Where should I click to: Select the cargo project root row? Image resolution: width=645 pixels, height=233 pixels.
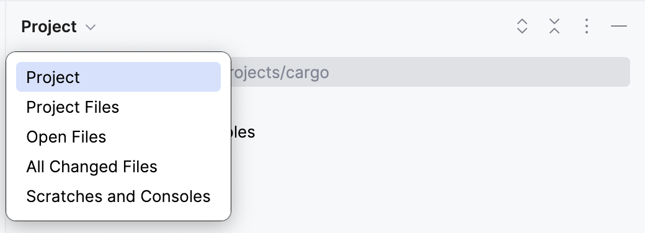[430, 72]
